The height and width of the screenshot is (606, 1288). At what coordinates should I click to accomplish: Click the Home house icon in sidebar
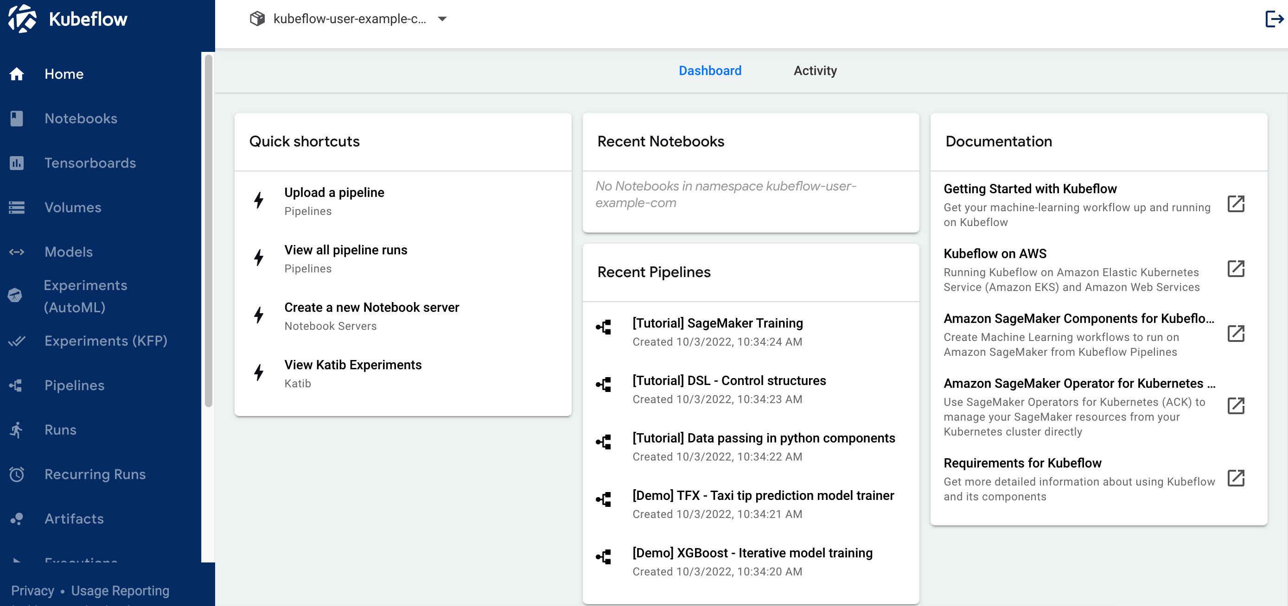tap(17, 74)
